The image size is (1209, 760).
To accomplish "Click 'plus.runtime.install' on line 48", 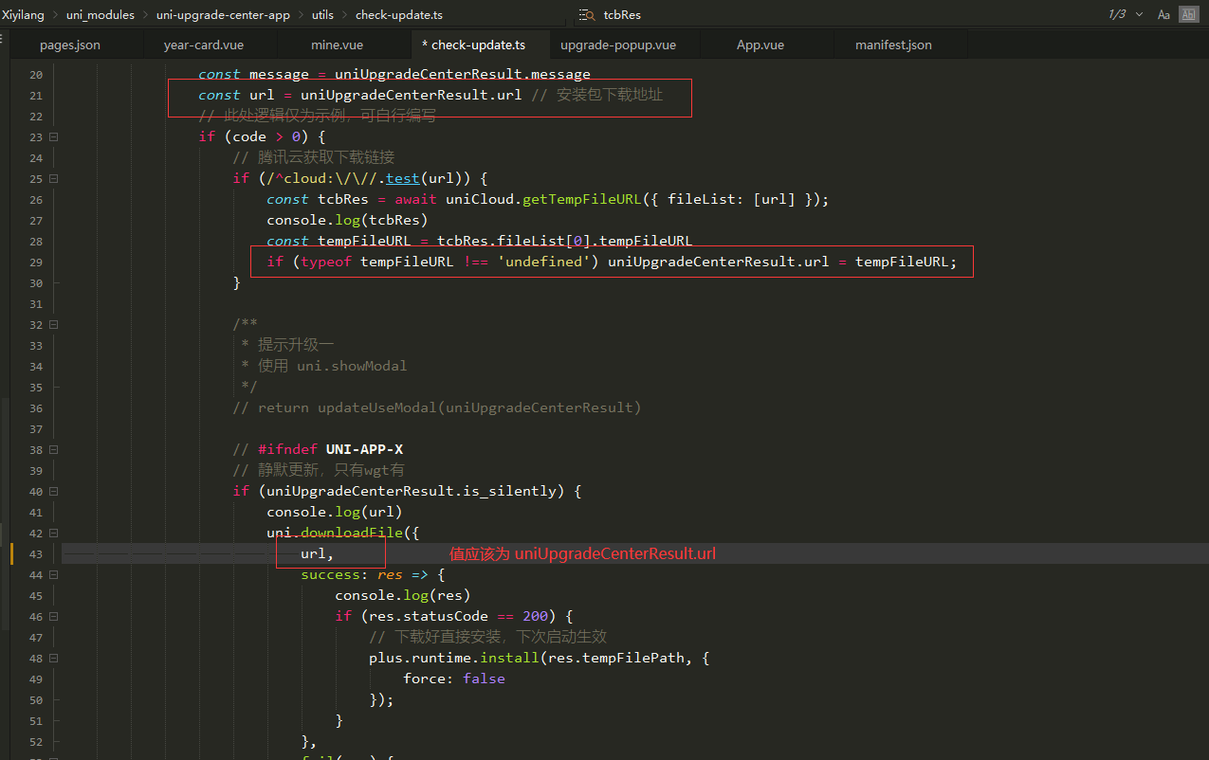I will (454, 658).
